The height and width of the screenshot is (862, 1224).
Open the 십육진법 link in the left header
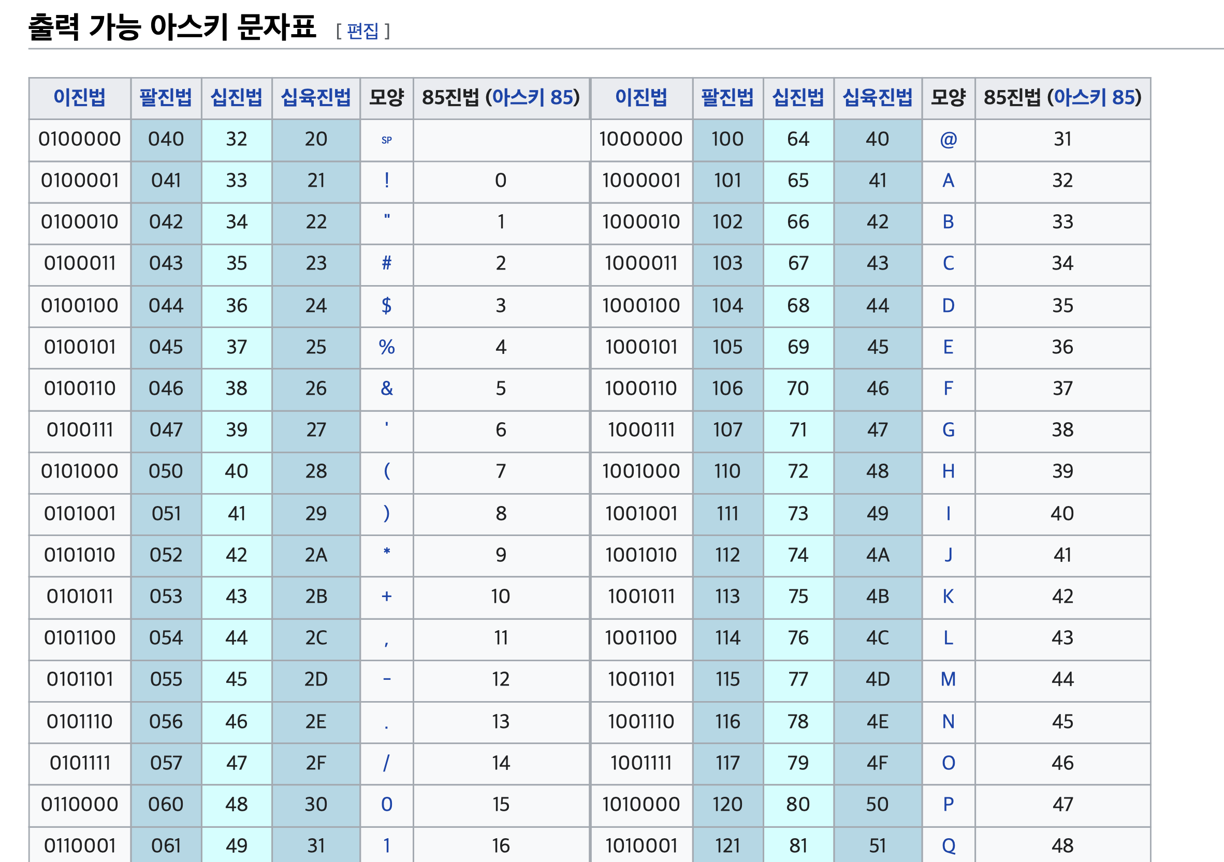[316, 97]
